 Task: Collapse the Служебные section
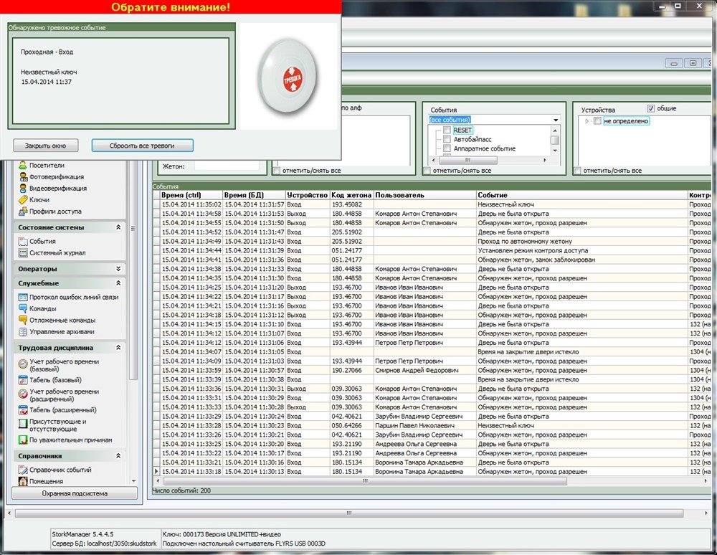(x=118, y=283)
